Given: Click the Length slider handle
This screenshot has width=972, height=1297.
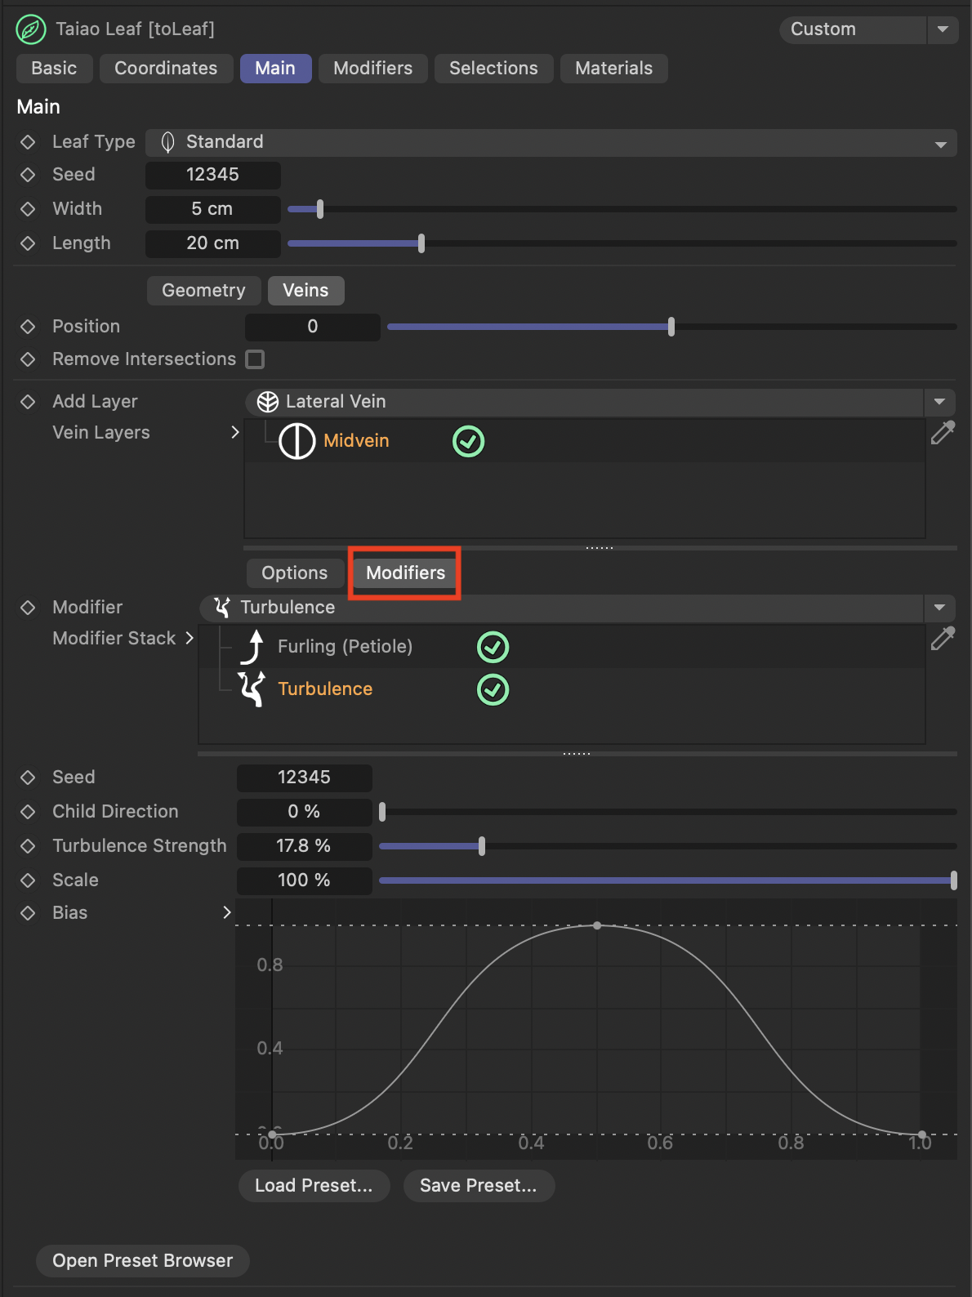Looking at the screenshot, I should point(421,243).
